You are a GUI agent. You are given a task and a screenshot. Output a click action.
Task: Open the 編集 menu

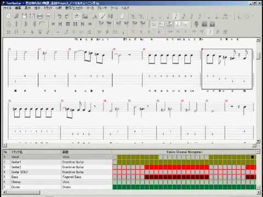[x=18, y=8]
